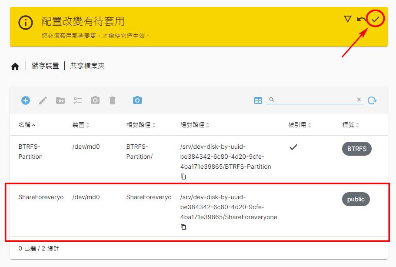Open the 共享檔案夾 breadcrumb link

click(x=87, y=66)
